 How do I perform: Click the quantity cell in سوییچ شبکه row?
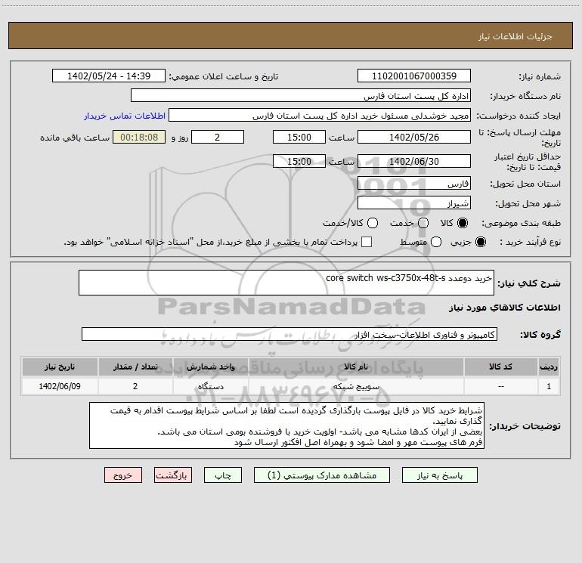click(x=135, y=386)
